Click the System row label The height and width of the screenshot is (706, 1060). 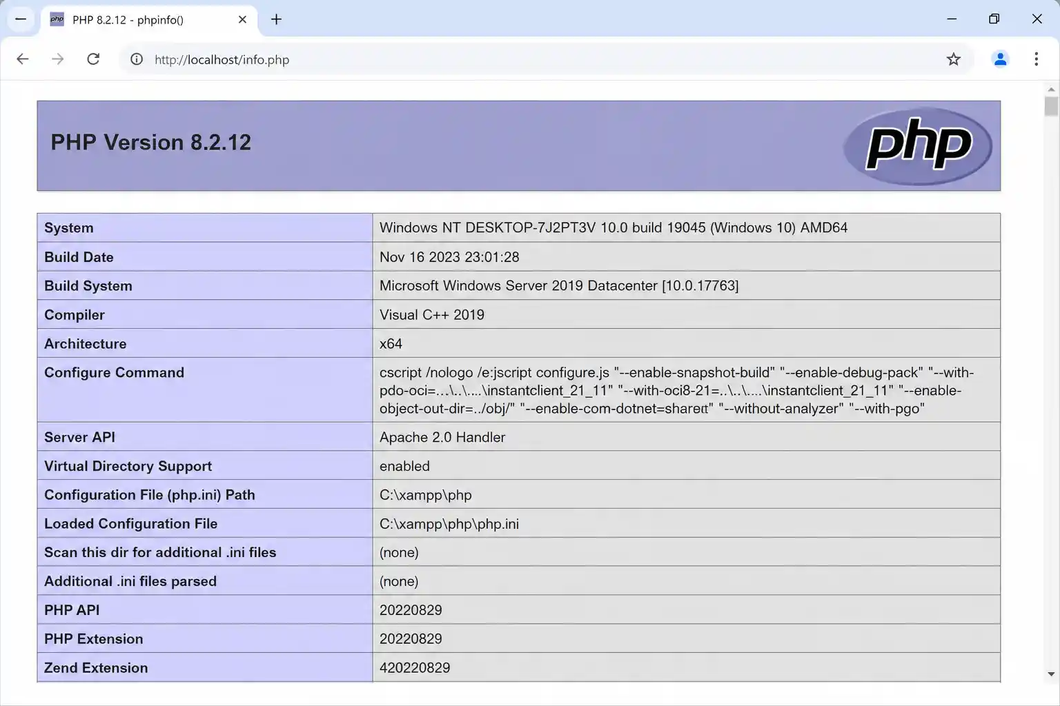click(x=69, y=228)
